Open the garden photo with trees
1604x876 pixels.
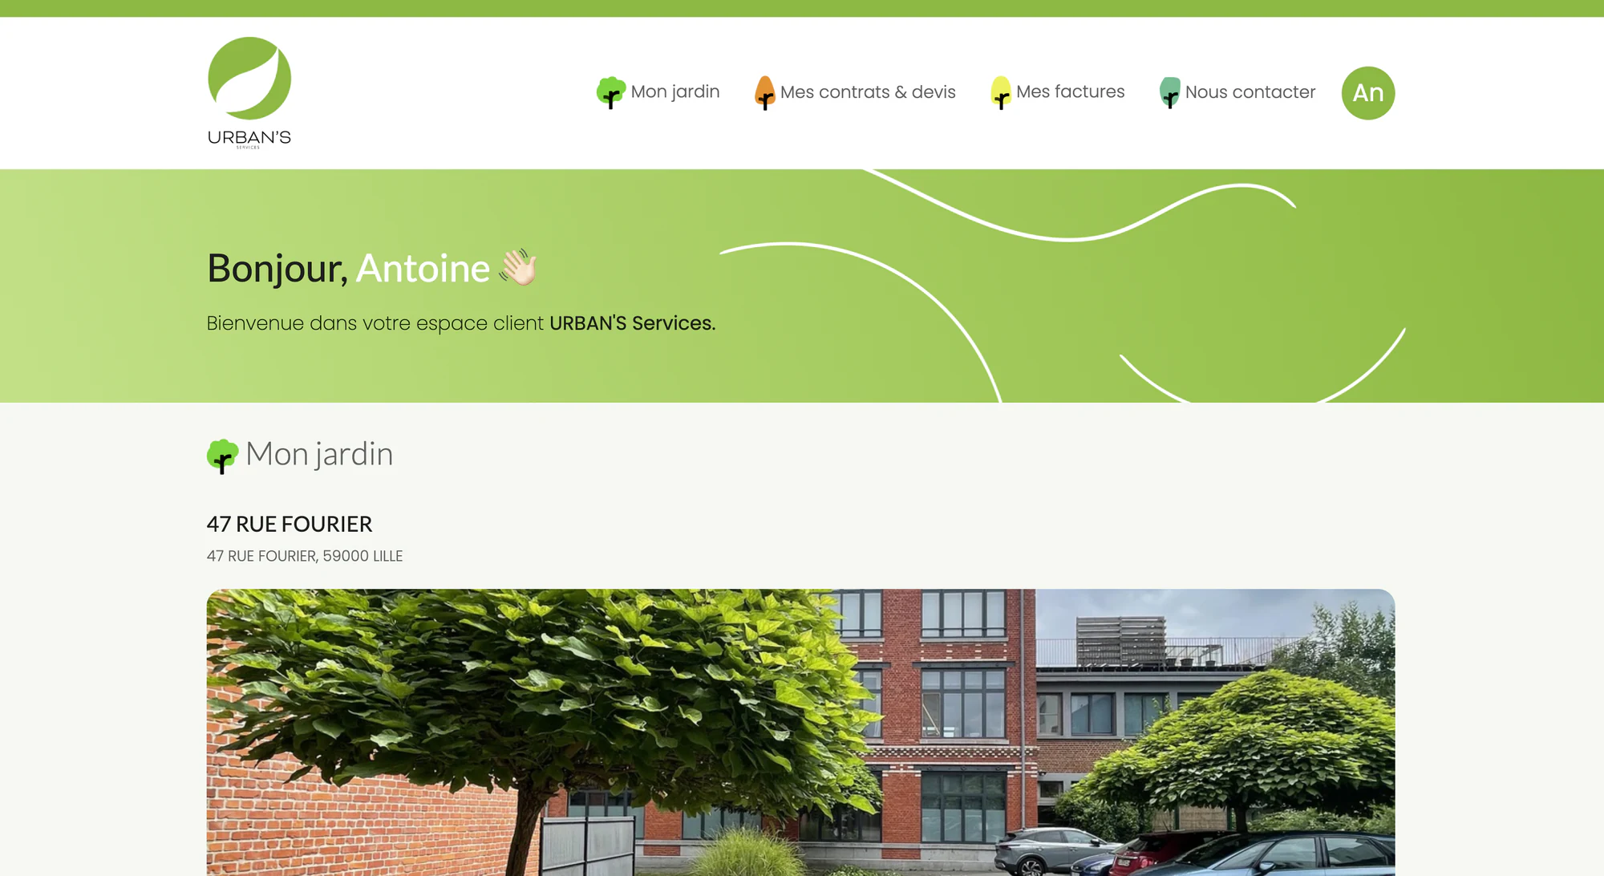coord(800,732)
